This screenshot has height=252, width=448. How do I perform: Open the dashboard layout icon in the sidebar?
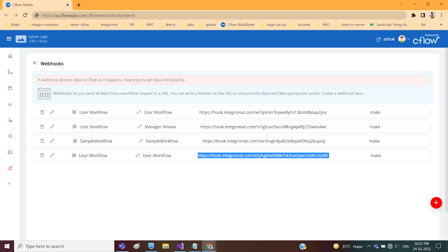pyautogui.click(x=10, y=152)
